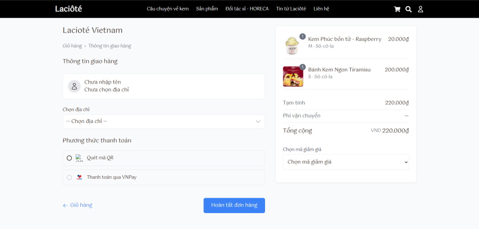Click the QR code payment icon
Image resolution: width=479 pixels, height=229 pixels.
79,158
